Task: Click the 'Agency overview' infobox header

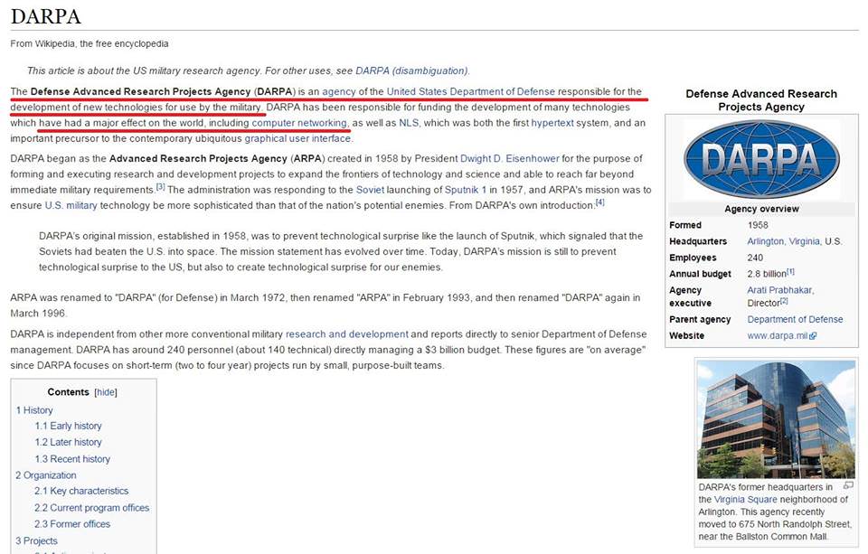Action: (x=761, y=209)
